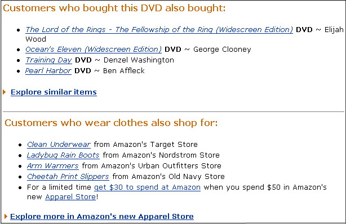The image size is (346, 224).
Task: Click the Explore similar items link
Action: 54,92
